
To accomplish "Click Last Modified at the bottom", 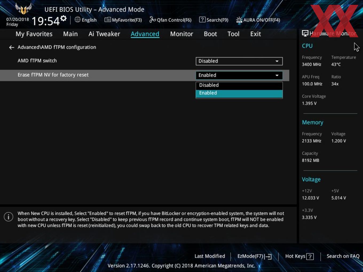I will (210, 256).
